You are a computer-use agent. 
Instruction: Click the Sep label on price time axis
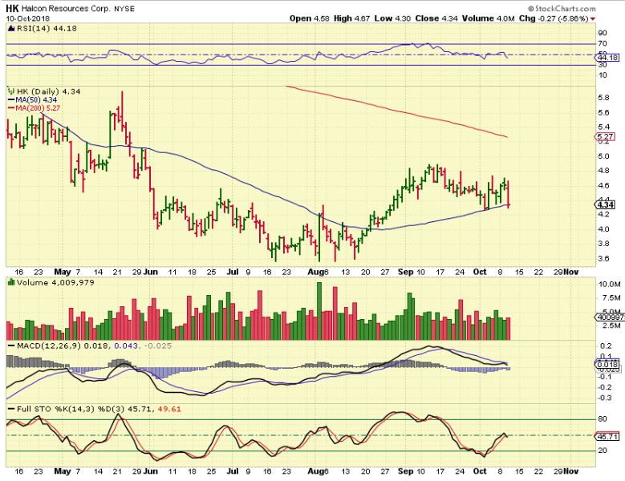406,272
